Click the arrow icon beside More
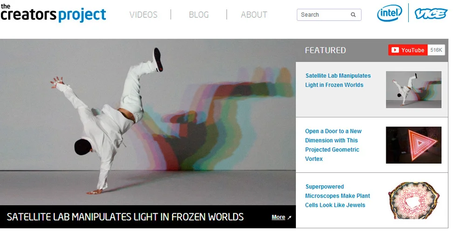The height and width of the screenshot is (232, 466). coord(289,218)
